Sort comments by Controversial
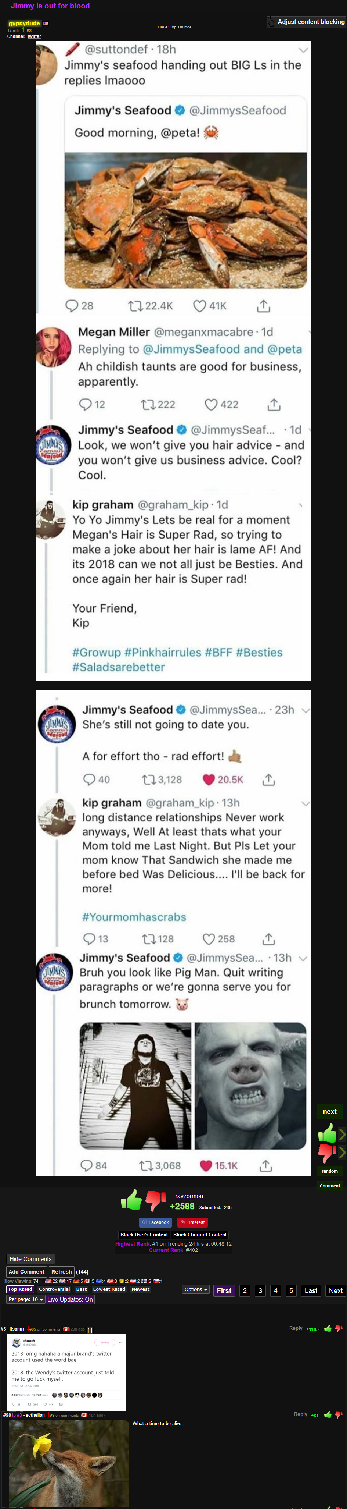The height and width of the screenshot is (1509, 347). tap(54, 1289)
